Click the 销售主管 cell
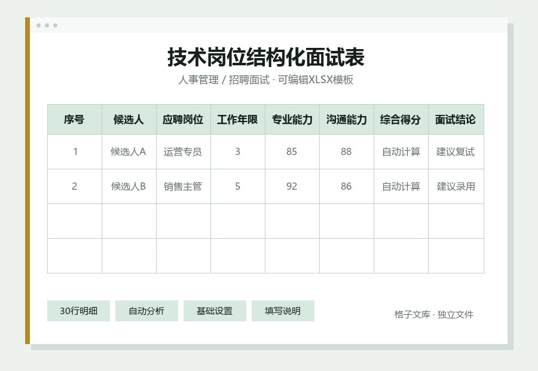 184,186
